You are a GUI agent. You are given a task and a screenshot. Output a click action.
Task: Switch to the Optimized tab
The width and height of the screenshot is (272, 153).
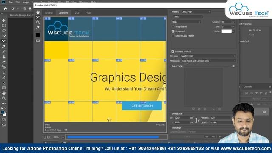(x=63, y=13)
